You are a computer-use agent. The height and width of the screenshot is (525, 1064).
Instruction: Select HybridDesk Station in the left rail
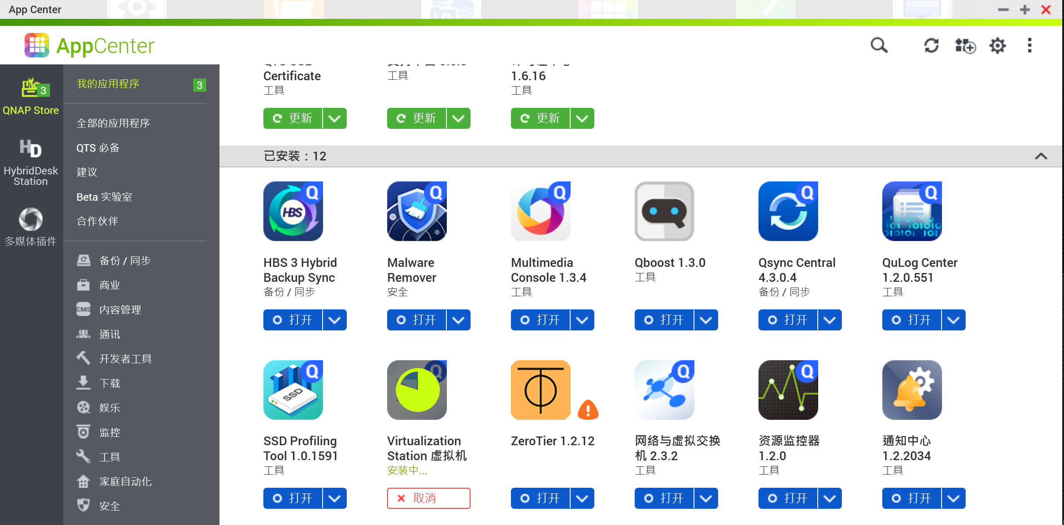tap(31, 163)
